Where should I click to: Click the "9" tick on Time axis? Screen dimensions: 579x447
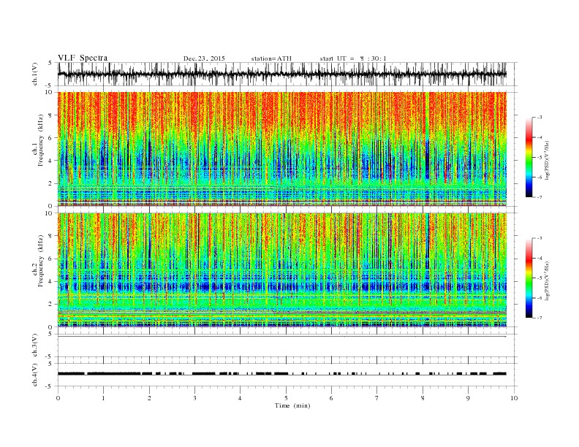[x=468, y=398]
